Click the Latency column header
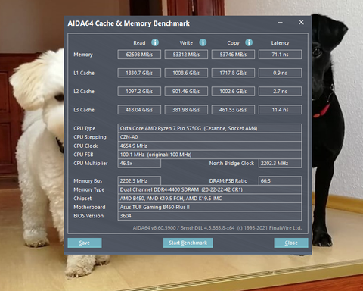 pos(280,43)
